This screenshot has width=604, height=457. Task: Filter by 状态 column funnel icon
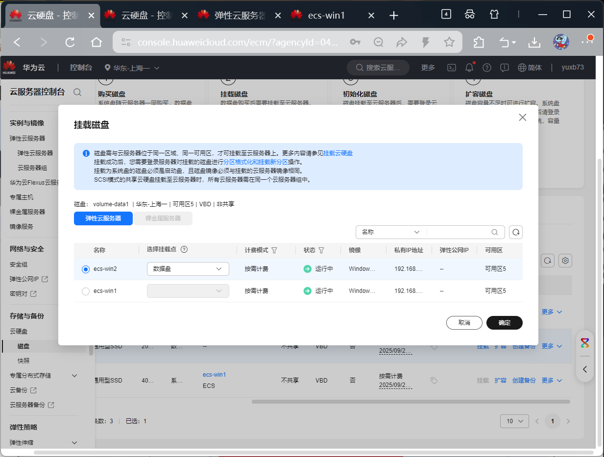point(321,250)
